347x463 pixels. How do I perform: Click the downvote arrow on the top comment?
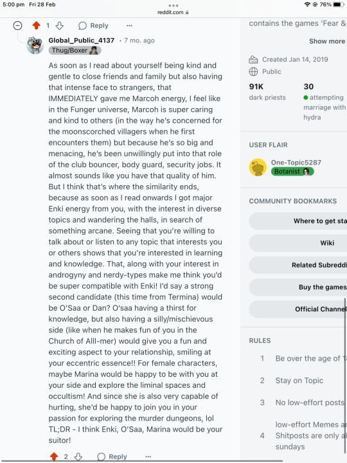coord(60,26)
